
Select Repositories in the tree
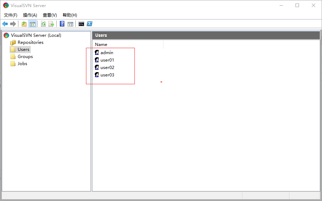[30, 42]
